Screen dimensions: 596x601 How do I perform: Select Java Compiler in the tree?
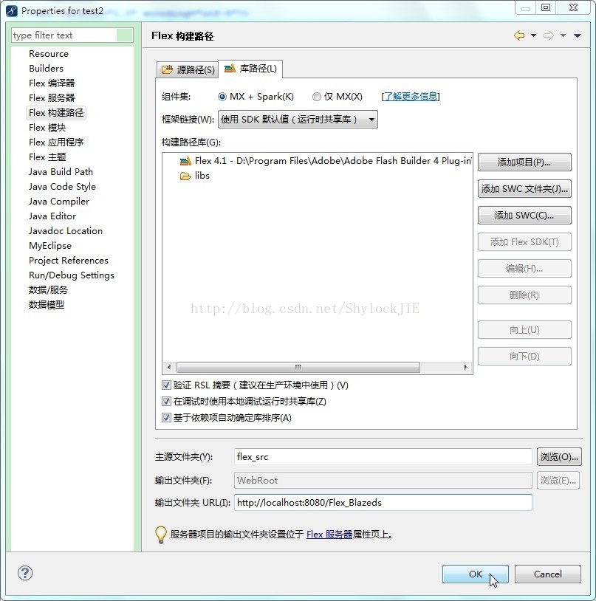click(x=59, y=202)
